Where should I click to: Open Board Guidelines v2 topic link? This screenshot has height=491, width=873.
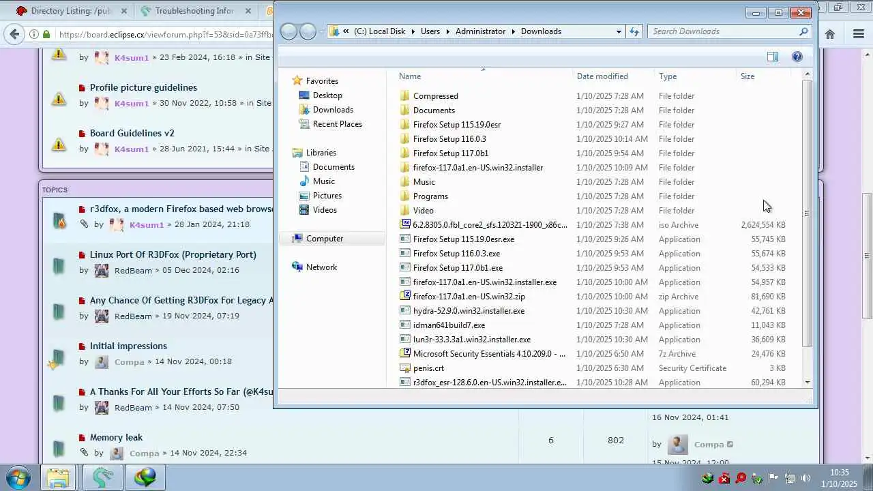click(132, 133)
